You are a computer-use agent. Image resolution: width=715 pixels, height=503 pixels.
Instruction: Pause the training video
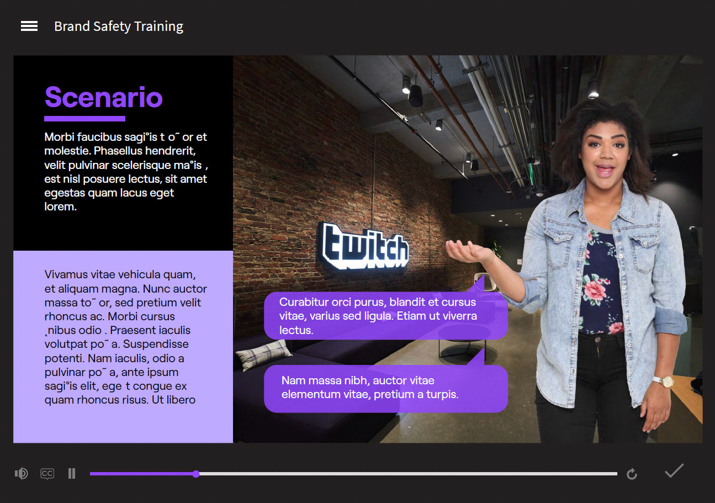pyautogui.click(x=72, y=473)
